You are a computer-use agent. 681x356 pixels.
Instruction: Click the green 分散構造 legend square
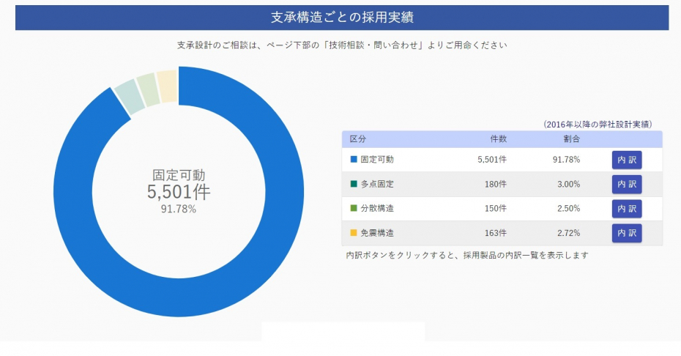tap(354, 208)
